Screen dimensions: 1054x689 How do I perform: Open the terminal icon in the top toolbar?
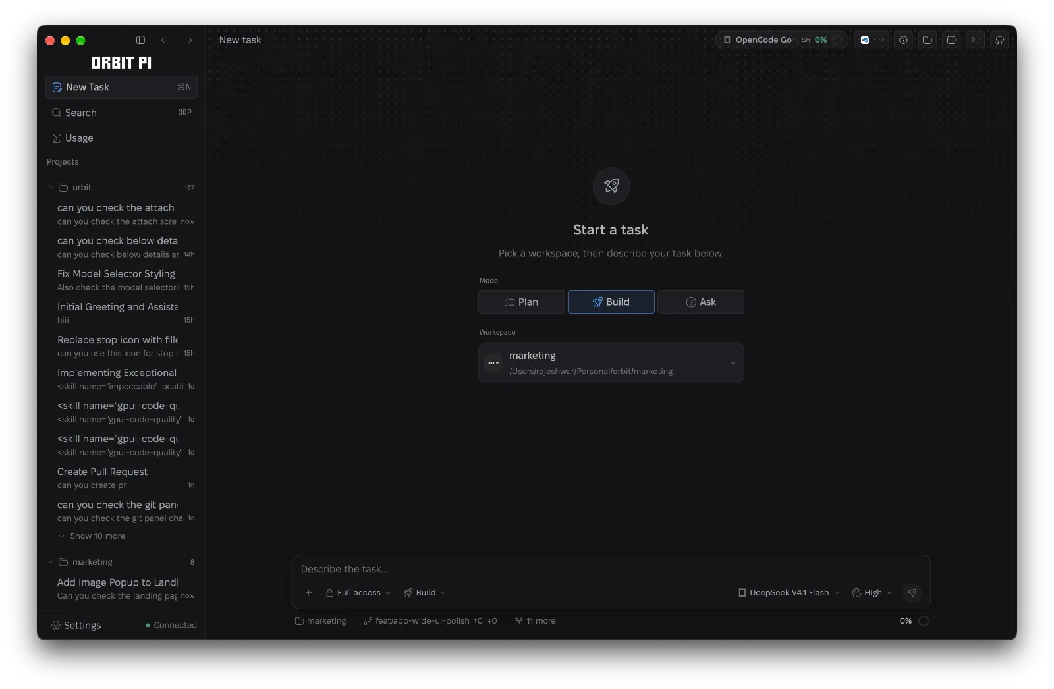(x=975, y=40)
